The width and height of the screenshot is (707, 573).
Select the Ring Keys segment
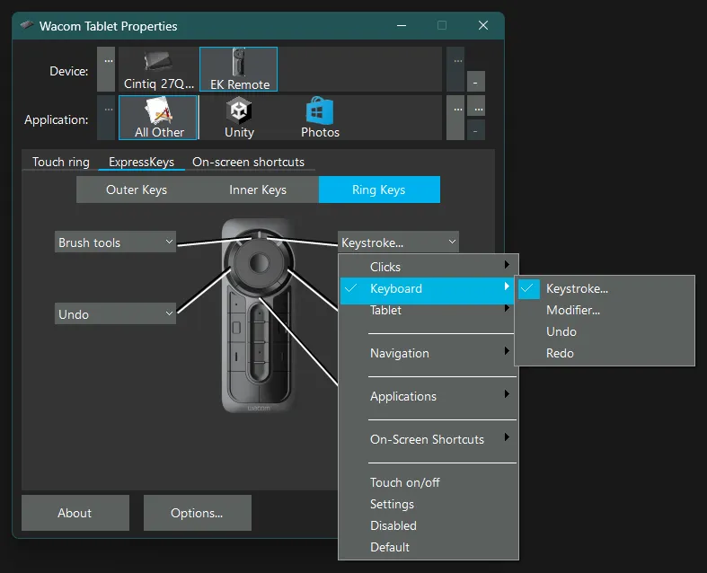click(379, 190)
